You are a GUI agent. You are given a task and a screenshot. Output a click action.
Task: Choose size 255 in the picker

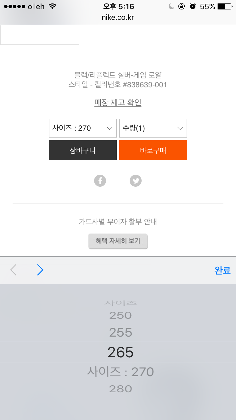point(121,332)
